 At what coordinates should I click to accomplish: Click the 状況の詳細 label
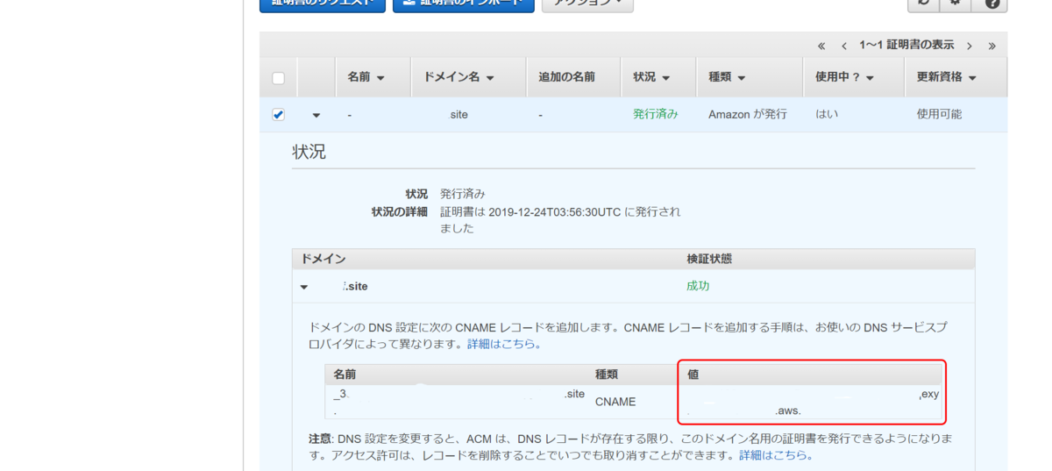(400, 211)
